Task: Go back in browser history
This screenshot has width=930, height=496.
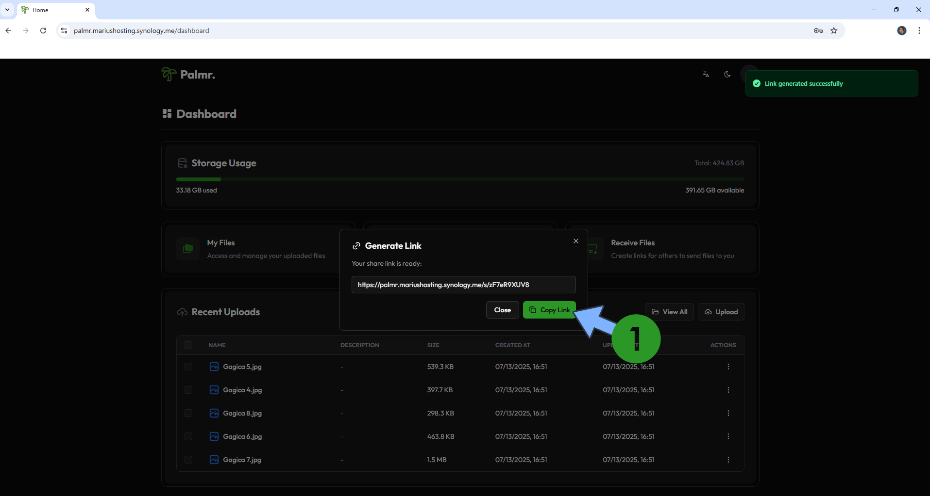Action: coord(8,31)
